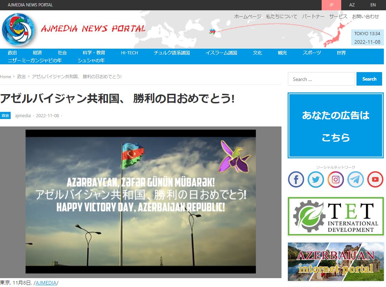Select the イスラーム諸国 category
Viewport: 386px width, 287px height.
coord(221,53)
